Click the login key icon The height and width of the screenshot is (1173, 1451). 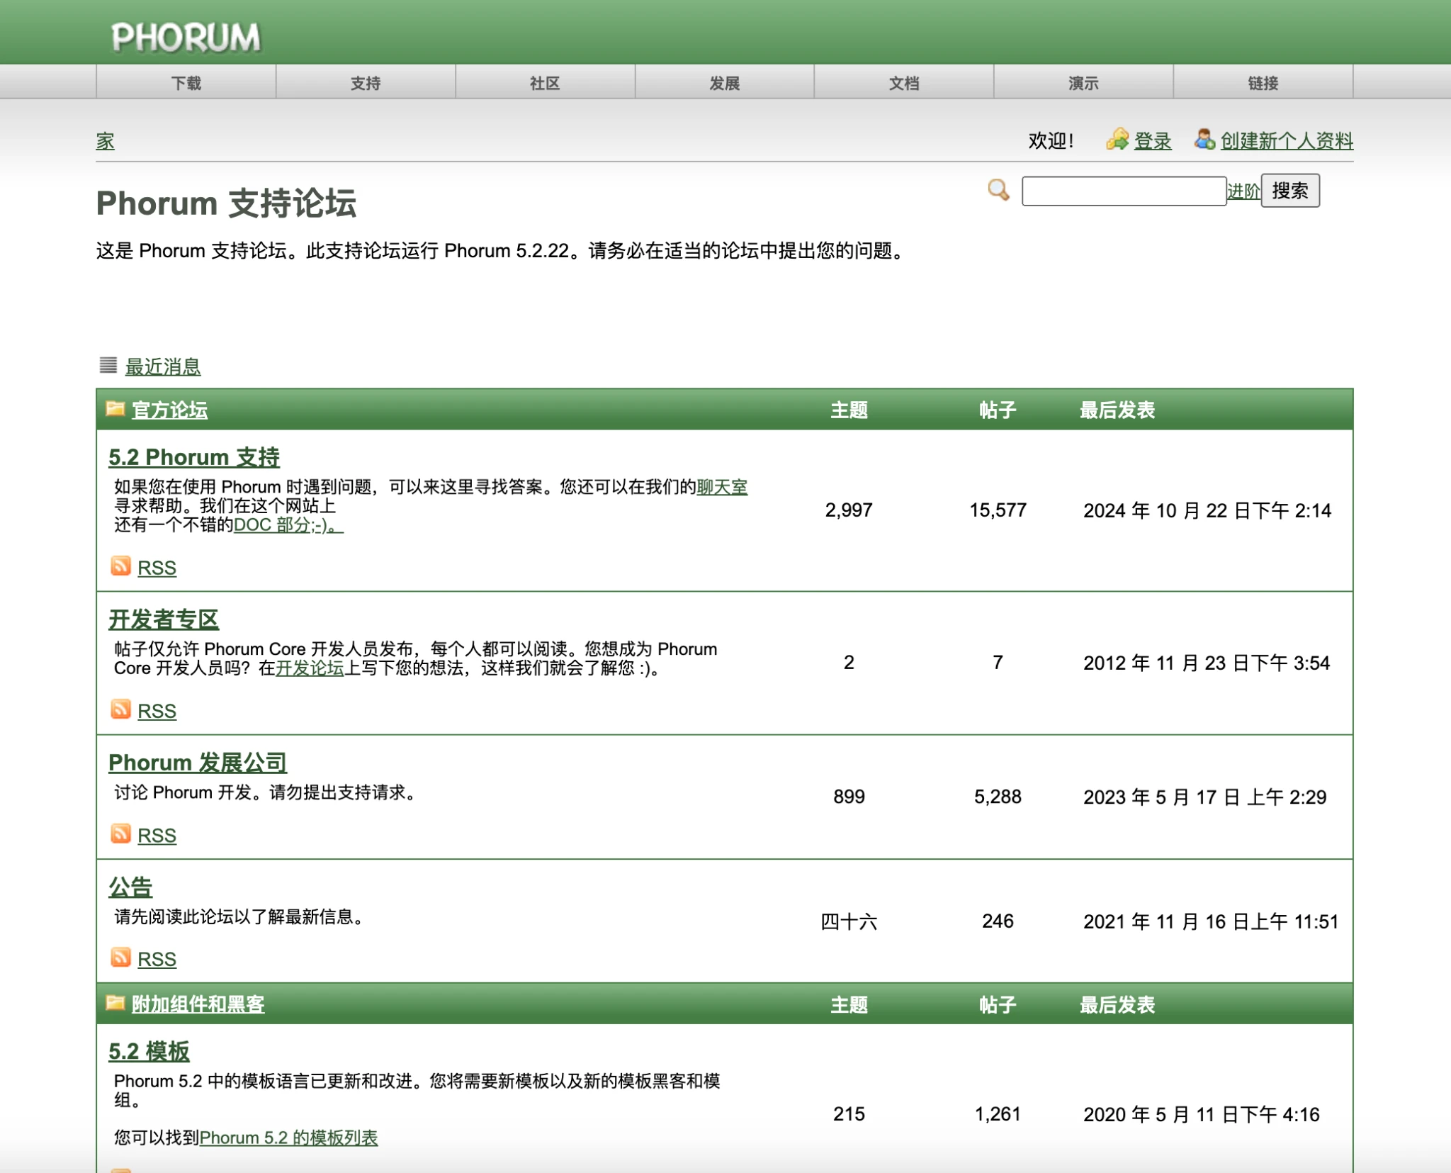click(1117, 140)
